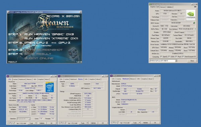Image resolution: width=201 pixels, height=127 pixels.
Task: Click Run Heaven "Xtreme" DX11
Action: click(x=51, y=38)
